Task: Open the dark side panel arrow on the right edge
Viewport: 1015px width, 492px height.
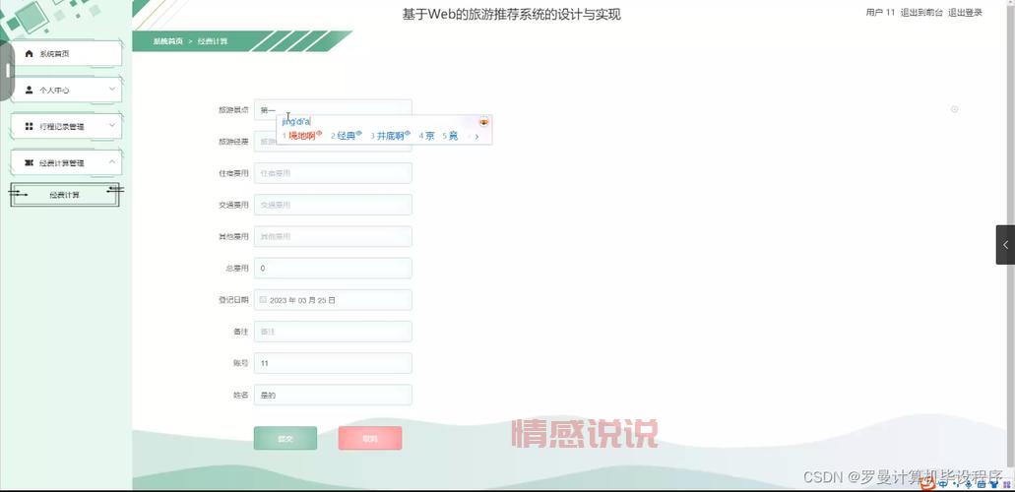Action: 1005,245
